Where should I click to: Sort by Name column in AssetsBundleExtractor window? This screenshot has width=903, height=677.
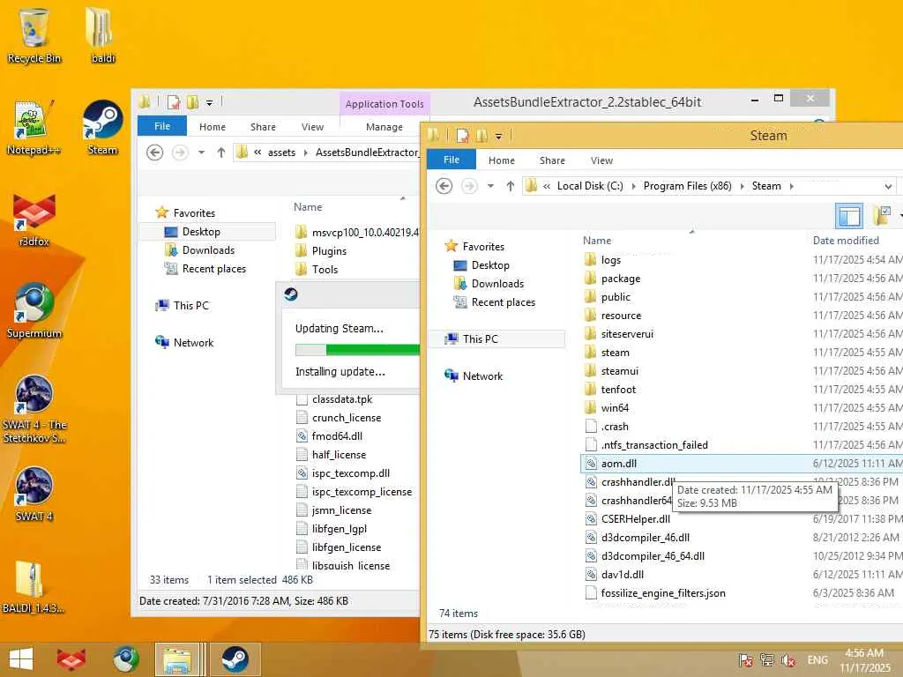[x=308, y=207]
